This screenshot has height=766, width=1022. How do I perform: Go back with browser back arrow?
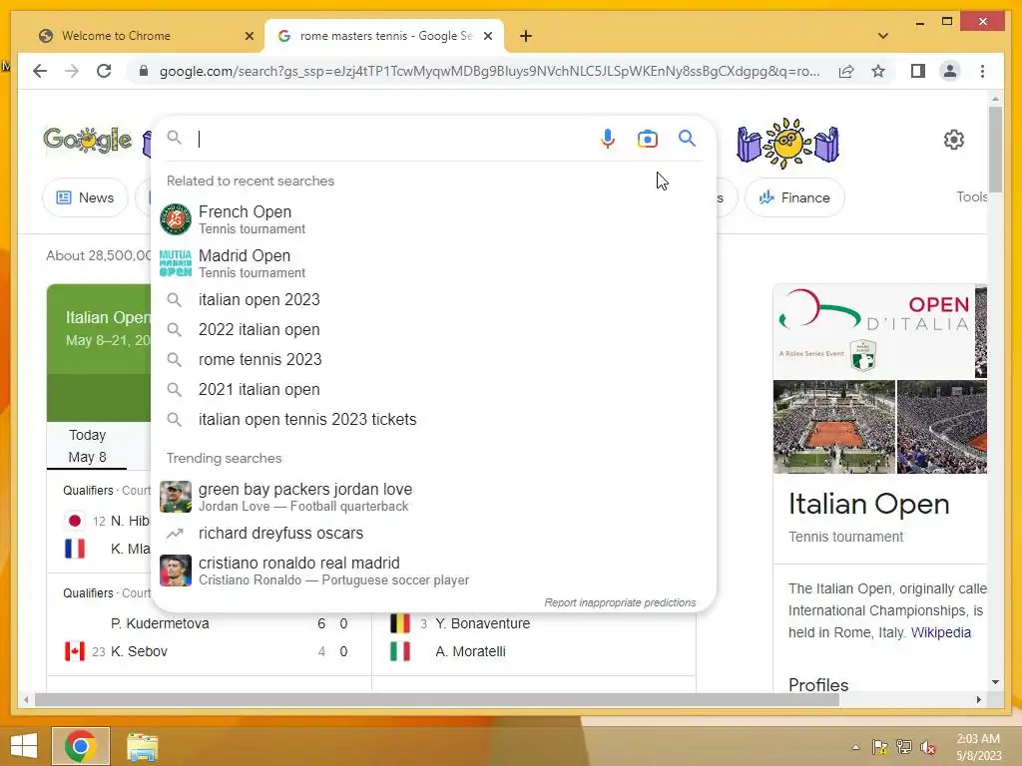point(40,71)
